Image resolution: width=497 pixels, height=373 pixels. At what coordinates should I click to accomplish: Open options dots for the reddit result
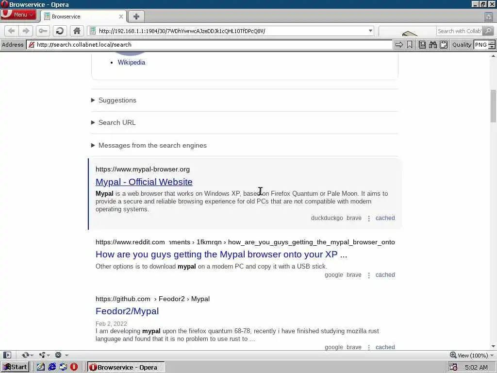[x=369, y=275]
